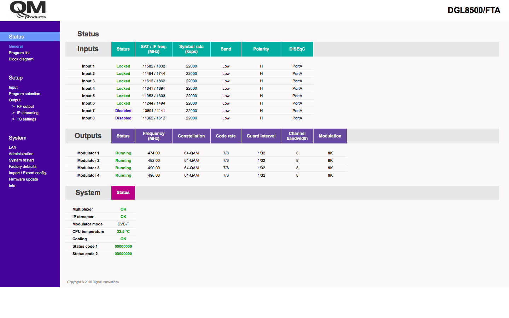
Task: Open Factory defaults page
Action: pos(23,166)
